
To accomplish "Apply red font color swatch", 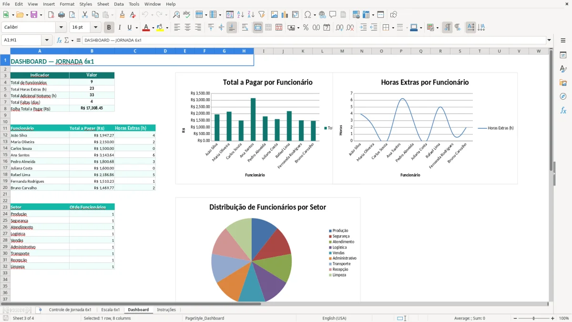I will coord(146,28).
